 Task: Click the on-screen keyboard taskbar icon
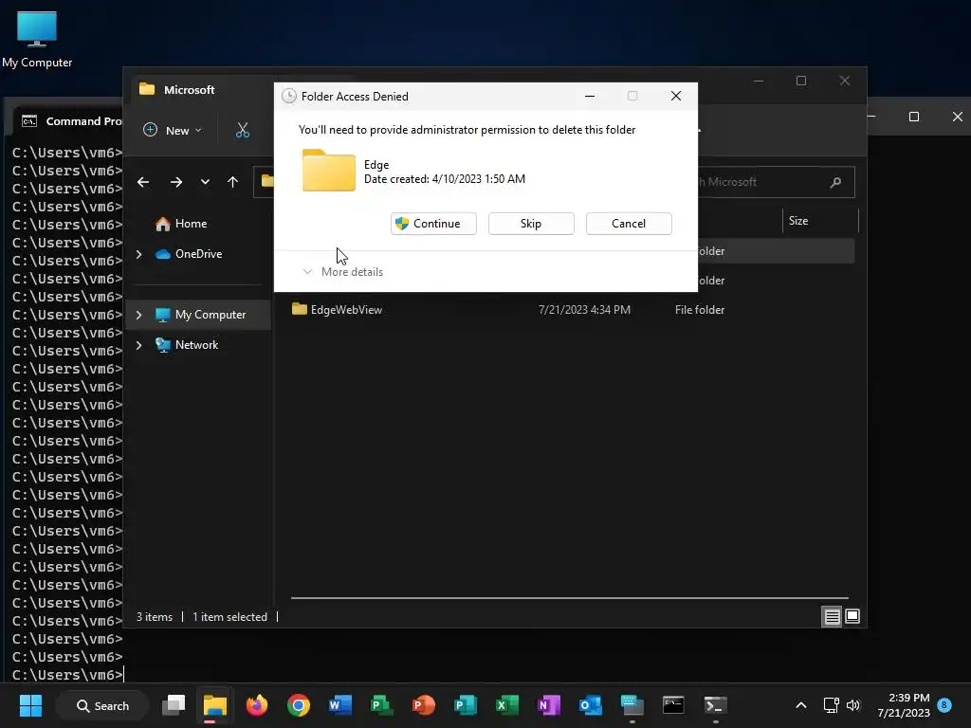(x=632, y=705)
